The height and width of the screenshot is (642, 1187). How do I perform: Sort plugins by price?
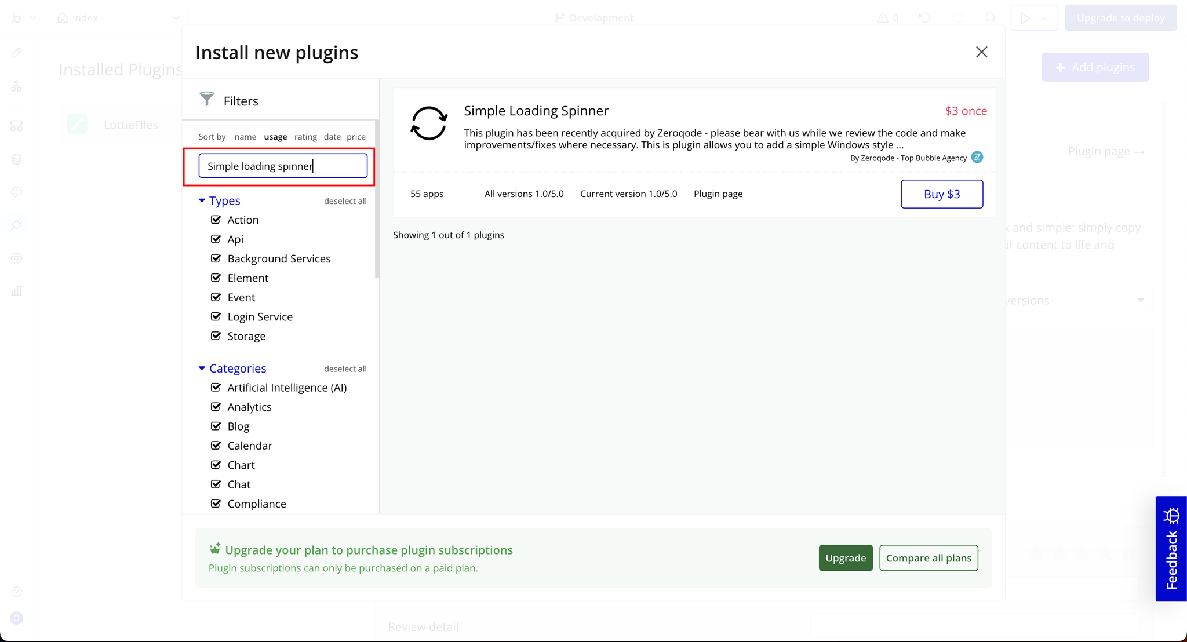[356, 137]
